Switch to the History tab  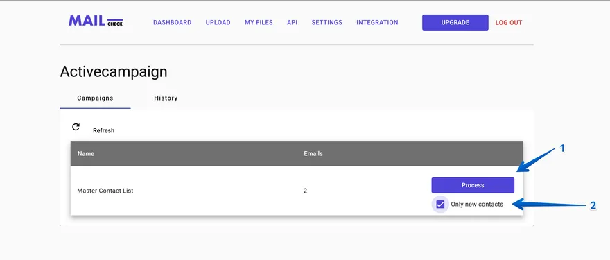point(166,98)
